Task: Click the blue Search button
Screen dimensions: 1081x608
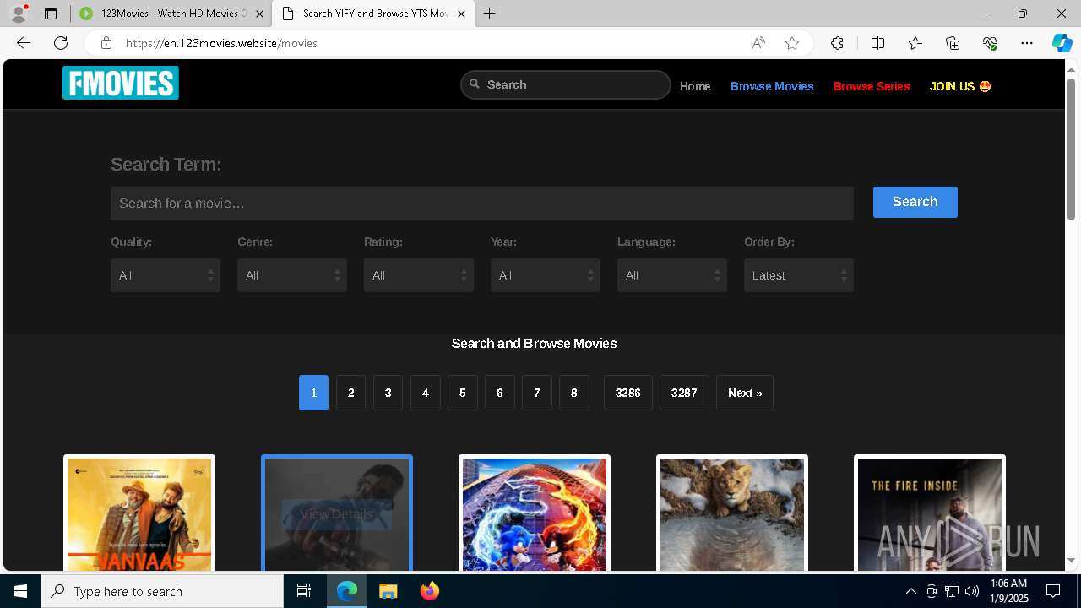Action: click(x=915, y=202)
